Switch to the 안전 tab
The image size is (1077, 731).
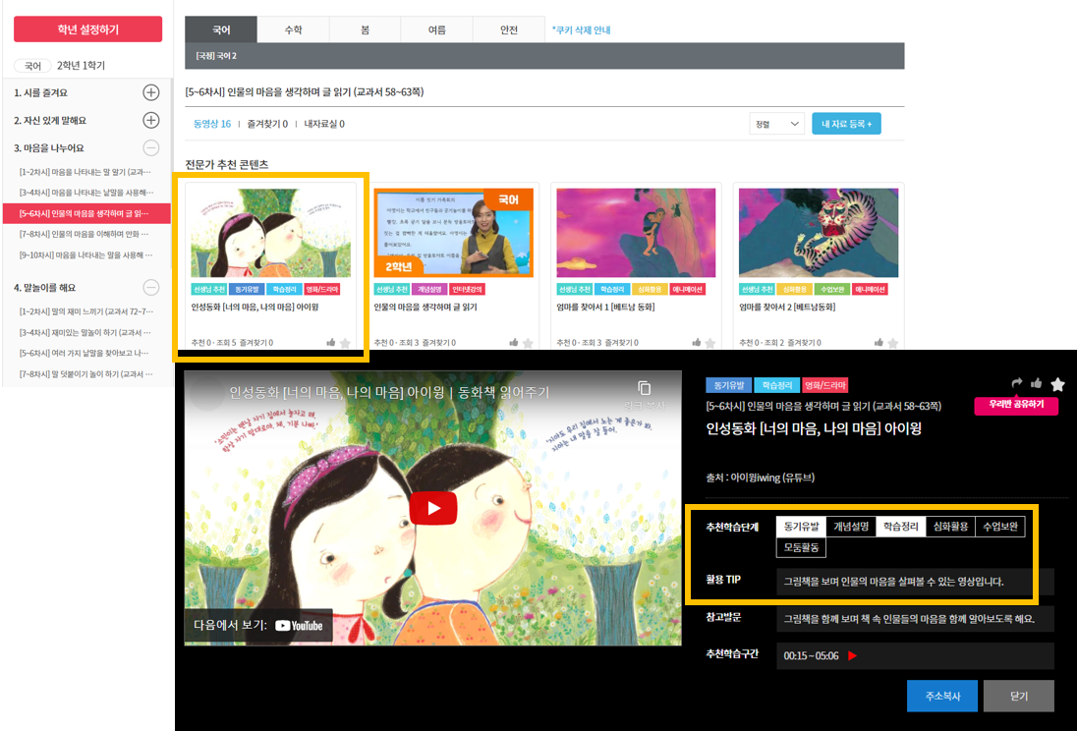[x=509, y=29]
